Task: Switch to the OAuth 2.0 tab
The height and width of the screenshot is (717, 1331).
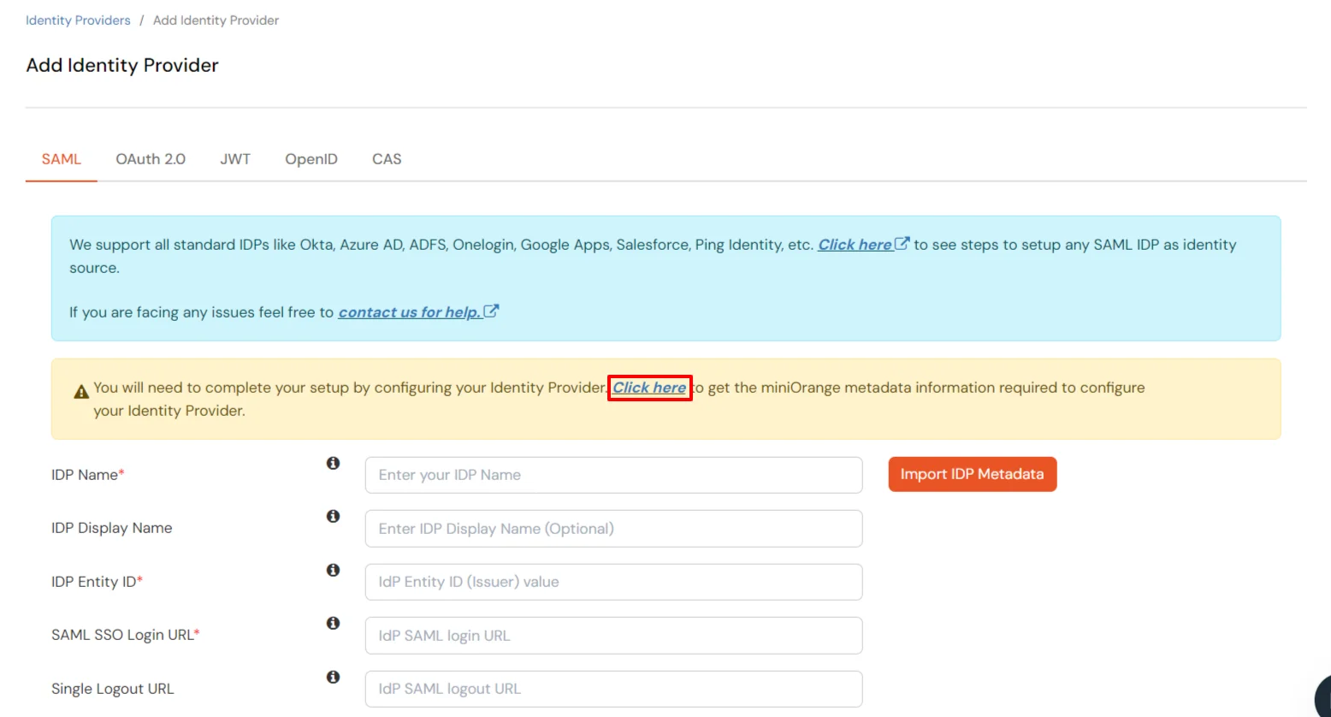Action: 151,158
